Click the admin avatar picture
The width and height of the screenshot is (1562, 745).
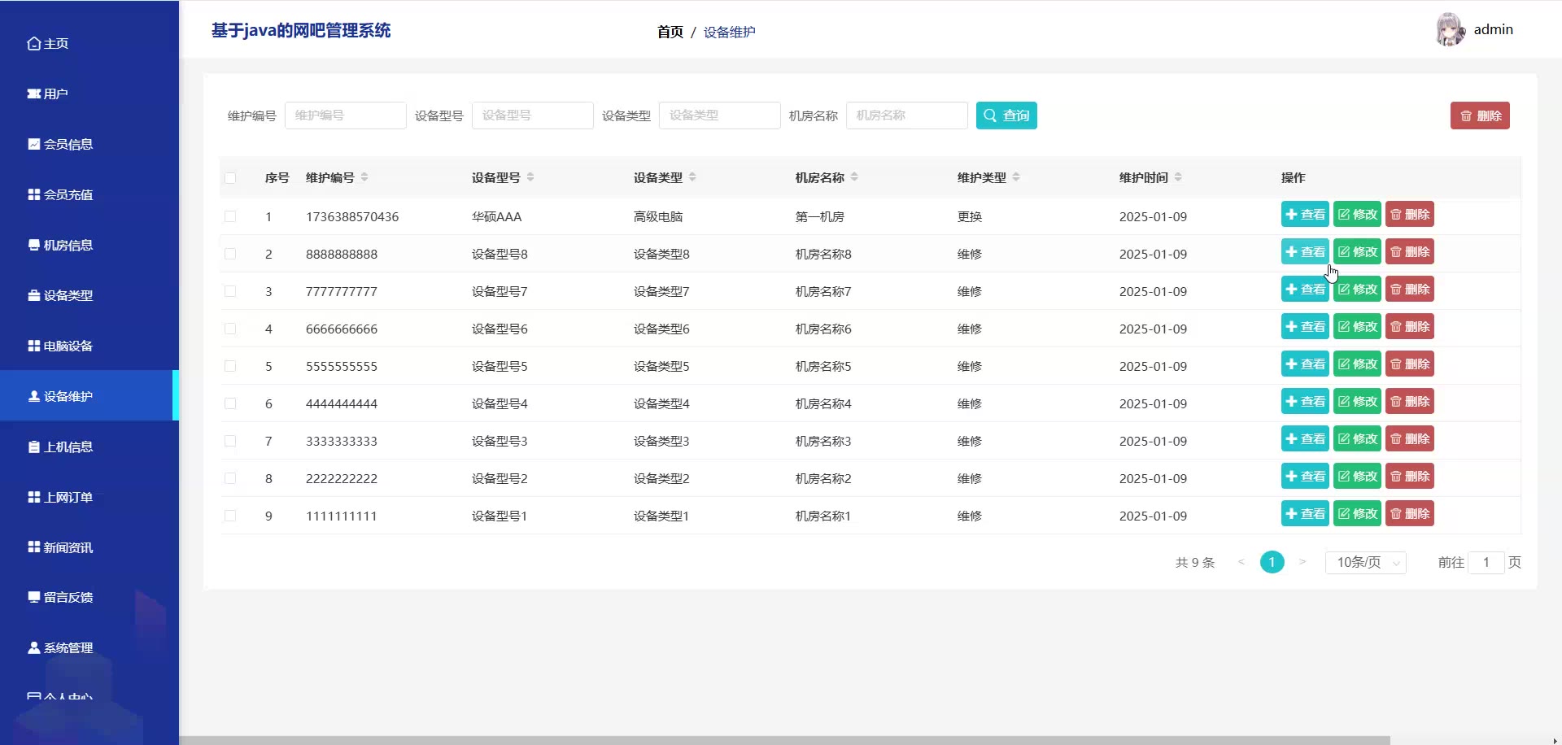coord(1451,29)
